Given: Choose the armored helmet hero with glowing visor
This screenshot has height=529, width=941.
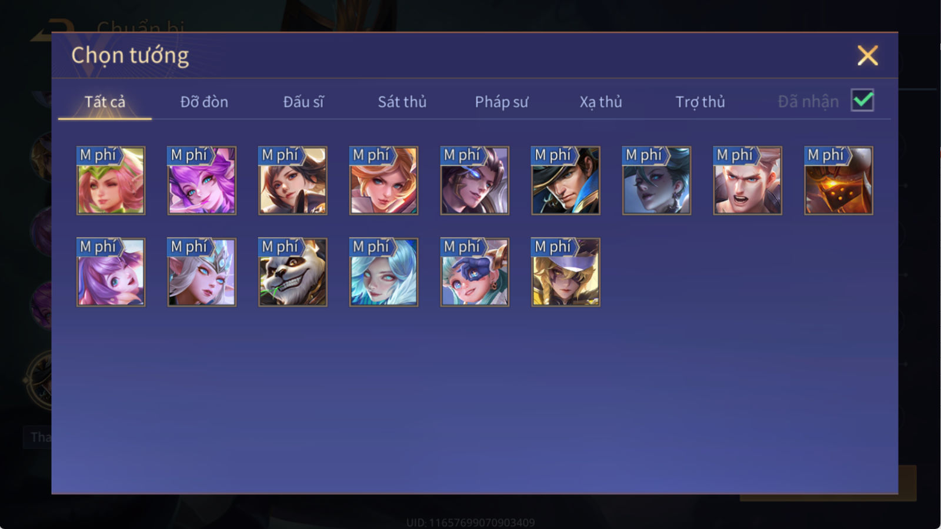Looking at the screenshot, I should [838, 180].
